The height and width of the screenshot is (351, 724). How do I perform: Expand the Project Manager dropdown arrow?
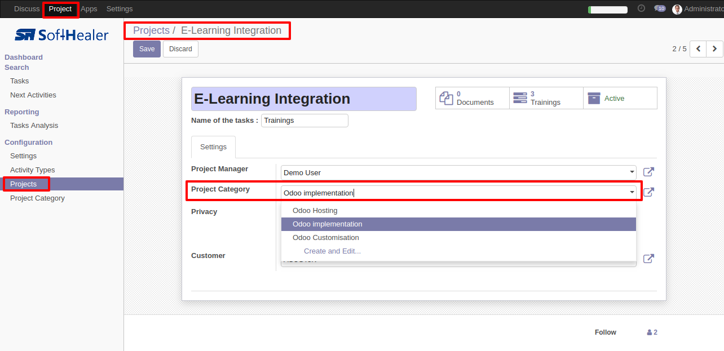coord(632,172)
